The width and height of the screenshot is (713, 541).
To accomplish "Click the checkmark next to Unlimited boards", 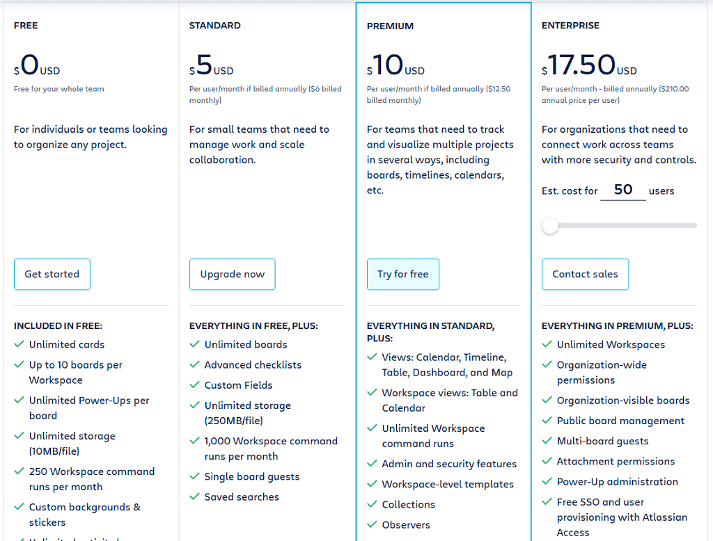I will coord(194,344).
